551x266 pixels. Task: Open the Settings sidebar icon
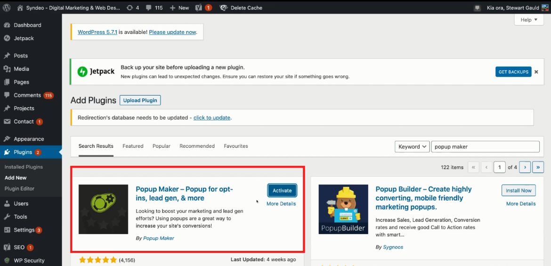7,230
